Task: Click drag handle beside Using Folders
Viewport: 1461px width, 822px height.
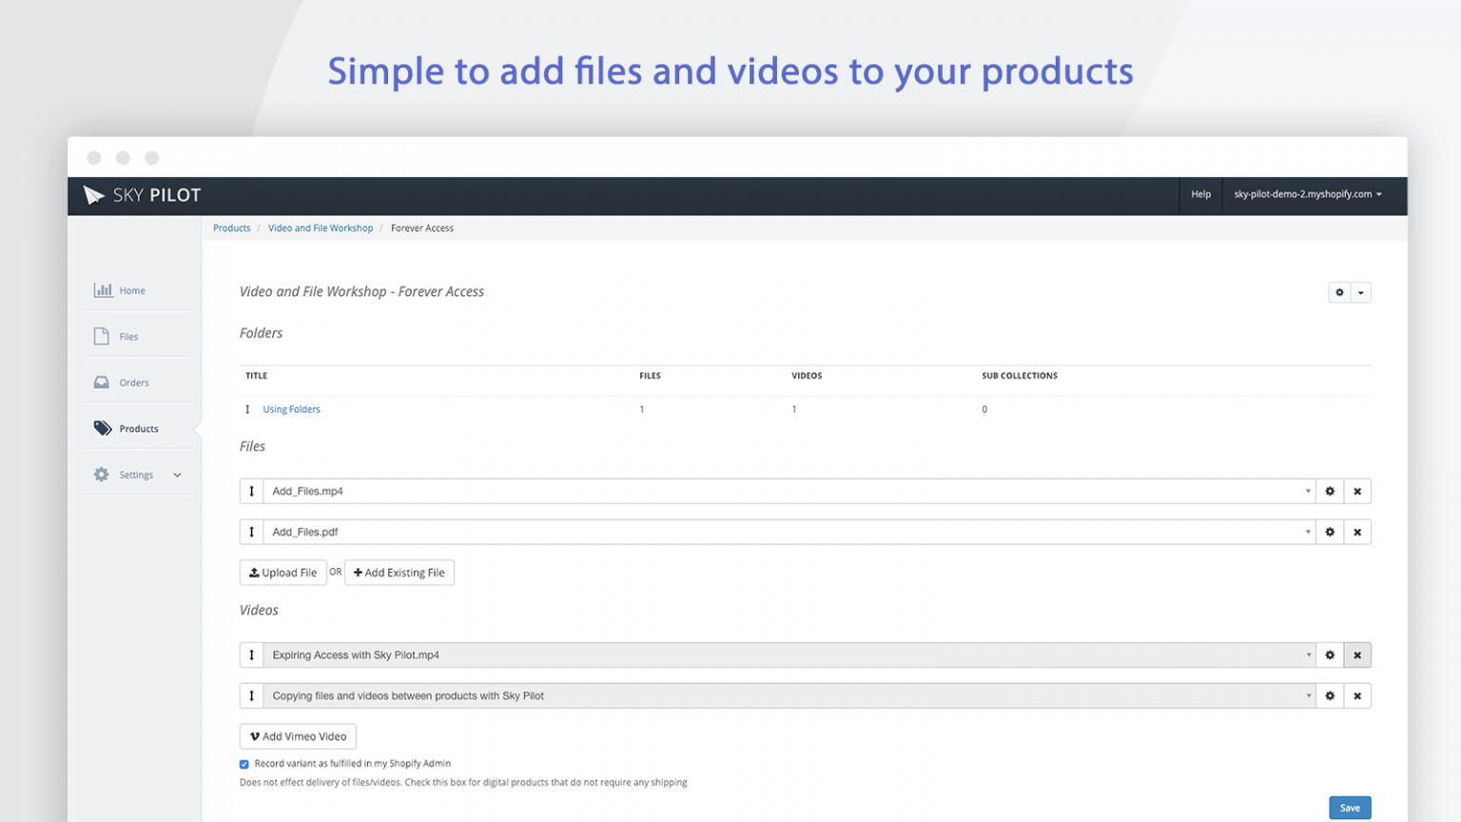Action: 247,409
